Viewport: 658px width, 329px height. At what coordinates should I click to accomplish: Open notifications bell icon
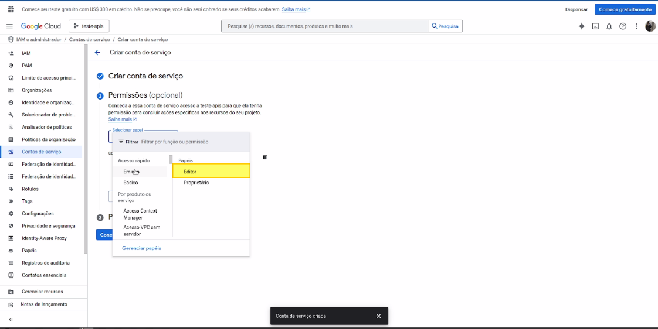click(609, 26)
